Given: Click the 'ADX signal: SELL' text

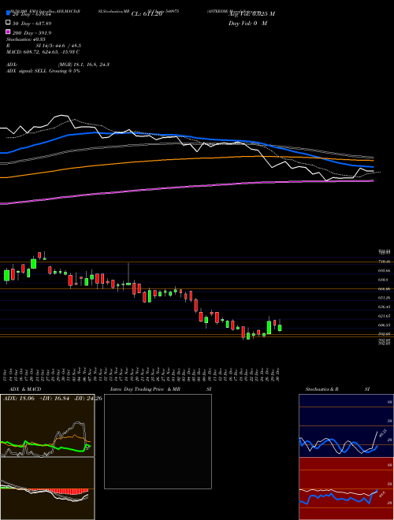Looking at the screenshot, I should 27,71.
